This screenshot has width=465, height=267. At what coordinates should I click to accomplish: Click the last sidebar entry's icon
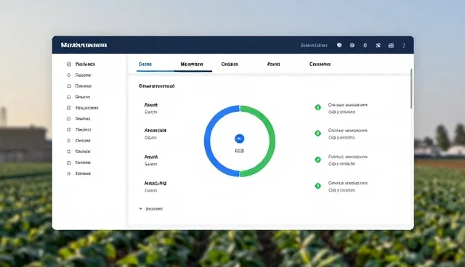(x=69, y=173)
